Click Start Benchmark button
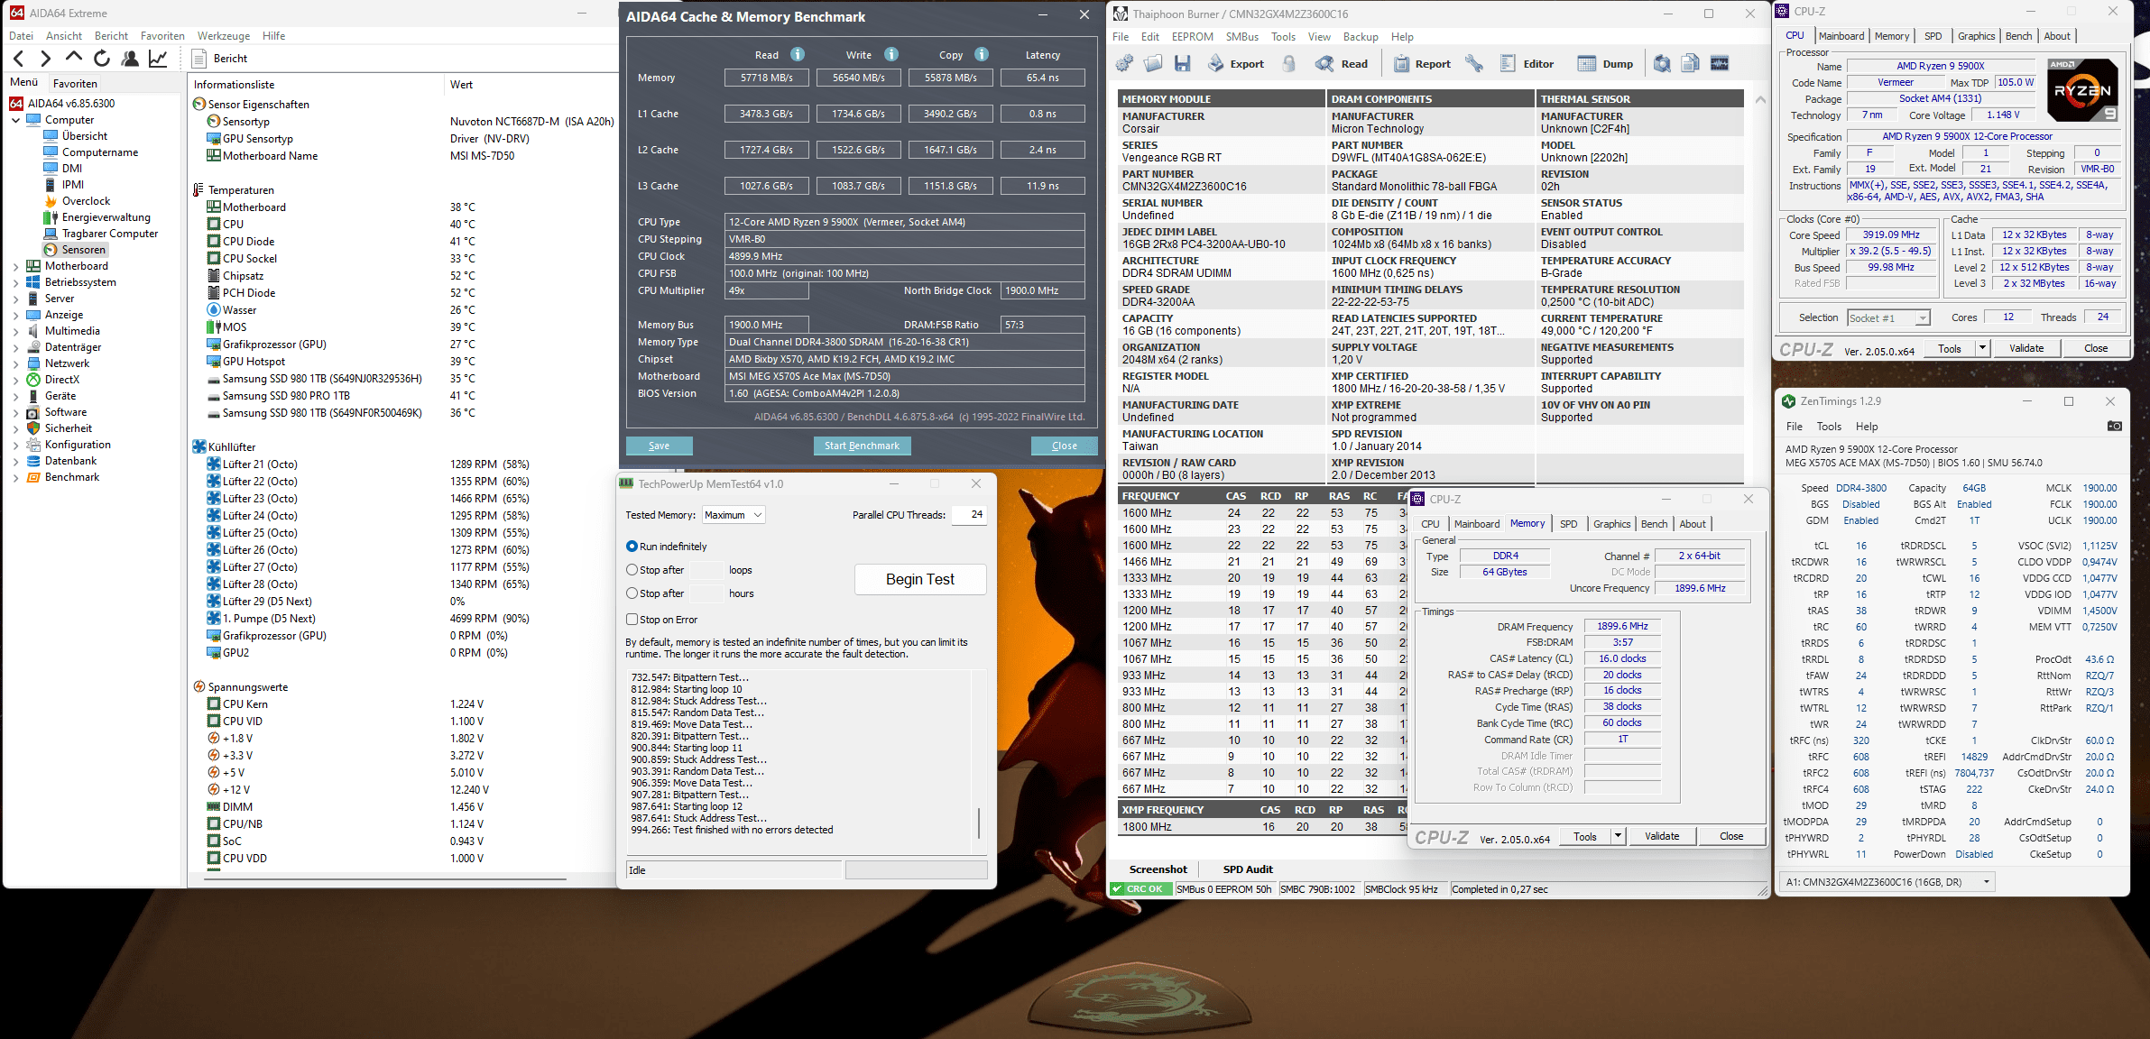The width and height of the screenshot is (2150, 1039). pos(862,446)
